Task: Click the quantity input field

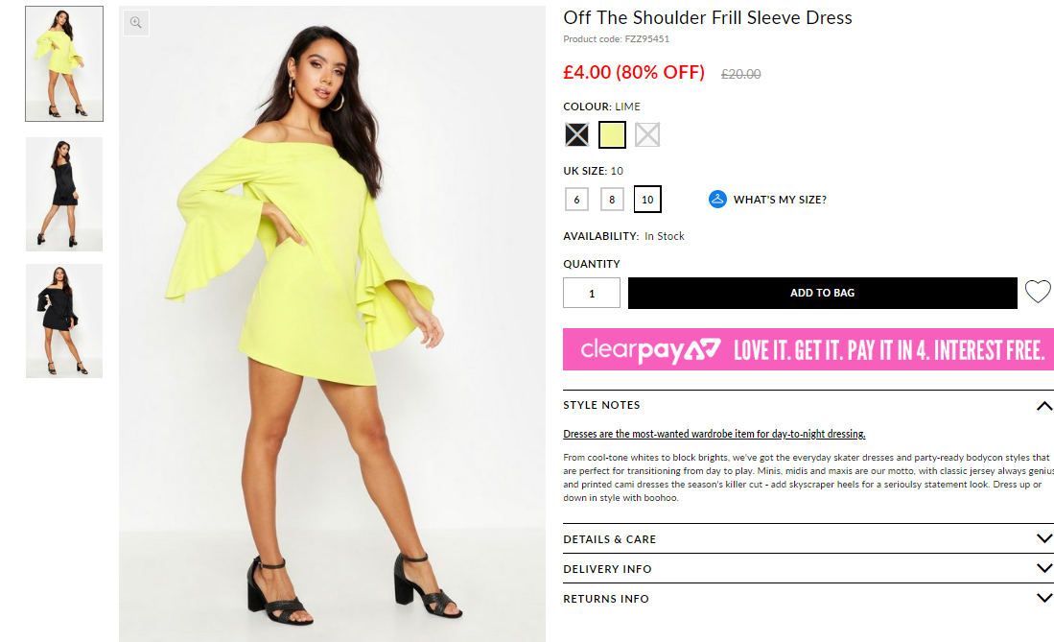Action: (x=592, y=294)
